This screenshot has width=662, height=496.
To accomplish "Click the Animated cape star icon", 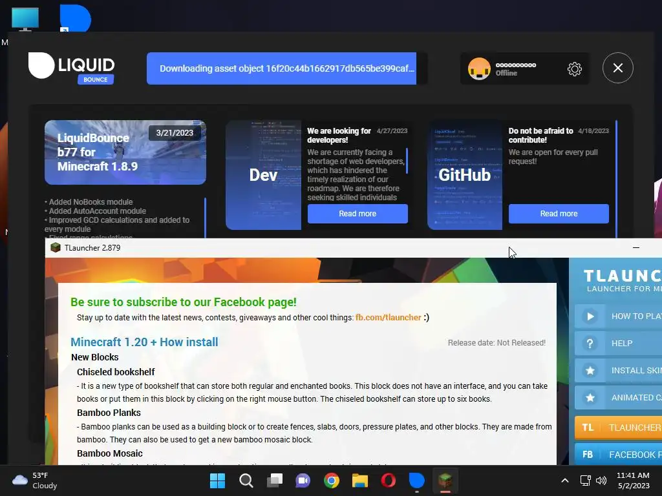I will point(590,397).
